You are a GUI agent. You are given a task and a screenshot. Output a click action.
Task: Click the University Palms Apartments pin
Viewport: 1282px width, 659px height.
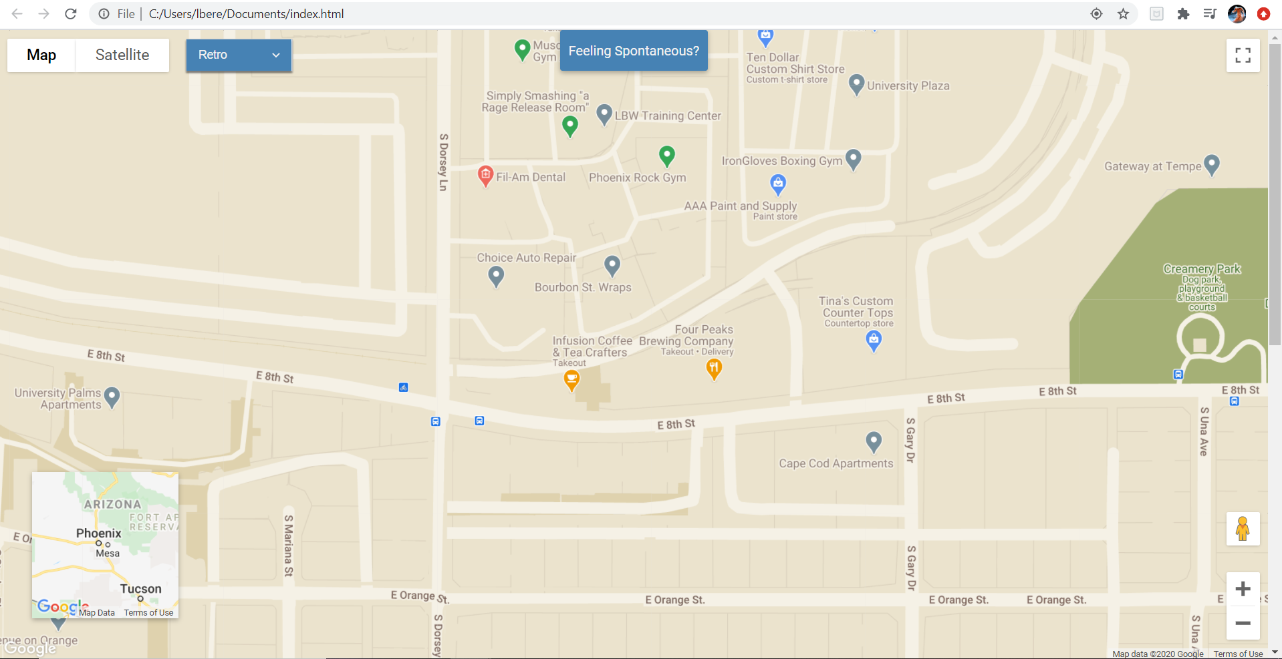point(112,398)
